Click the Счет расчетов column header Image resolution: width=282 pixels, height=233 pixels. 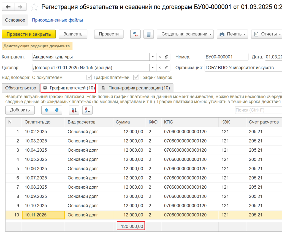click(x=264, y=122)
